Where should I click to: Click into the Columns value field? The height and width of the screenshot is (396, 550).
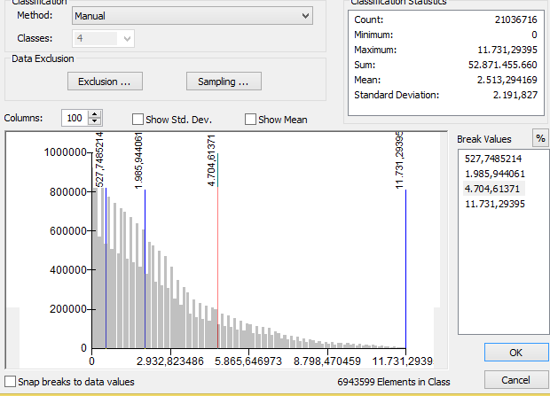coord(75,118)
